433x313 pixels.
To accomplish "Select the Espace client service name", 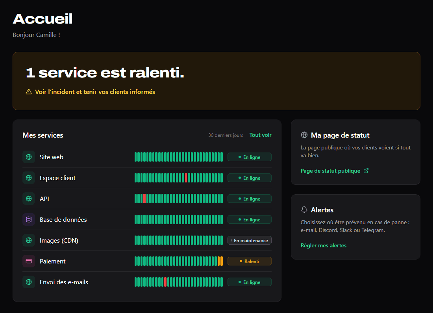I will [57, 178].
